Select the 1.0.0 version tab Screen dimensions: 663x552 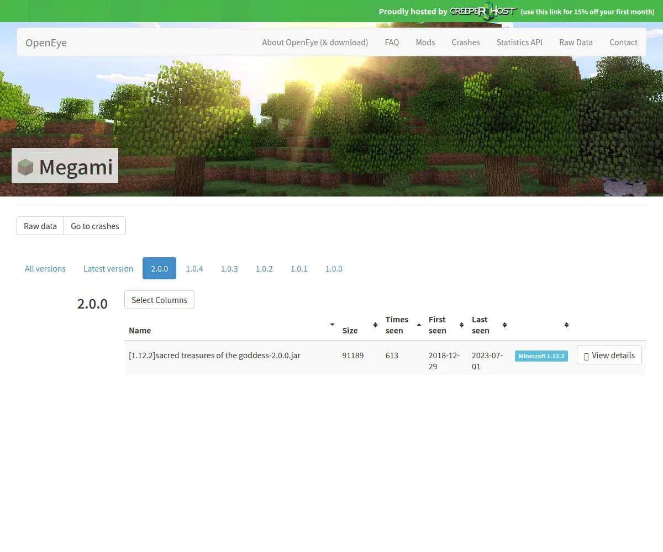tap(334, 268)
